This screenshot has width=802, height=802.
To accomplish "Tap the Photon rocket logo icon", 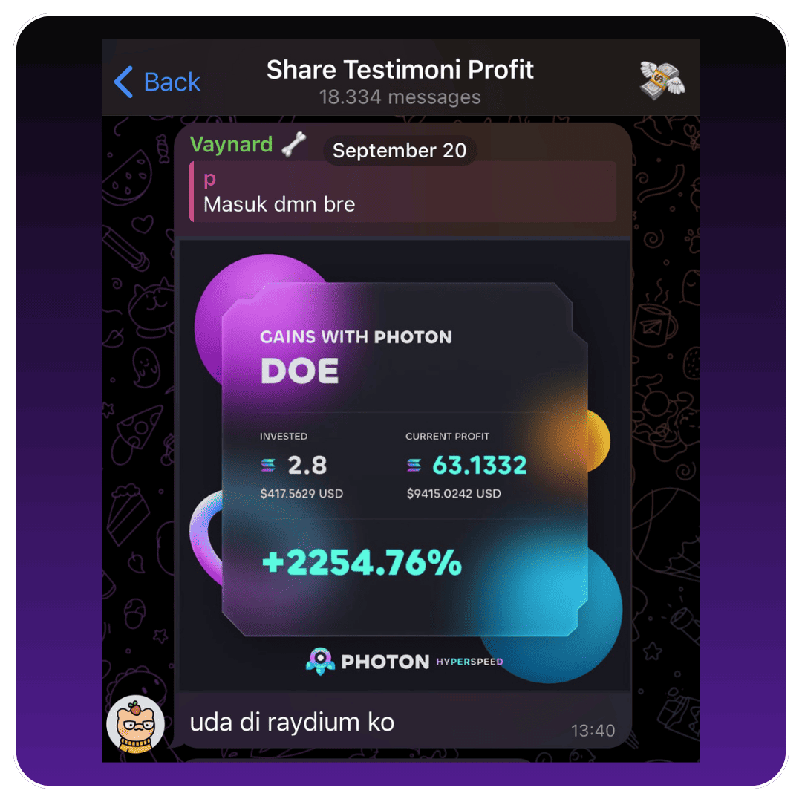I will tap(320, 662).
